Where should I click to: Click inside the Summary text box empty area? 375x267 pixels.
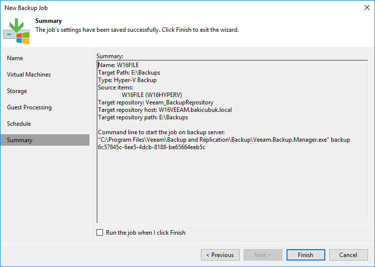(232, 186)
